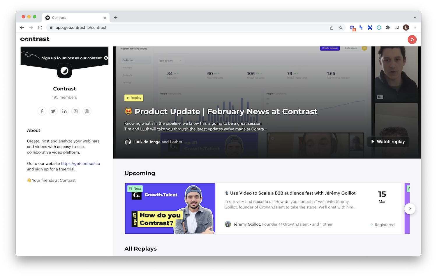Click Watch replay button

tap(388, 141)
